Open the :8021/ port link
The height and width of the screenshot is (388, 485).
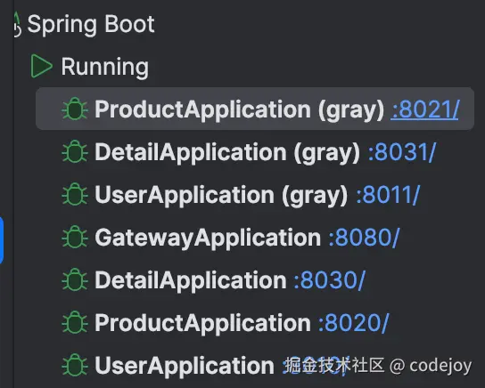(x=425, y=109)
